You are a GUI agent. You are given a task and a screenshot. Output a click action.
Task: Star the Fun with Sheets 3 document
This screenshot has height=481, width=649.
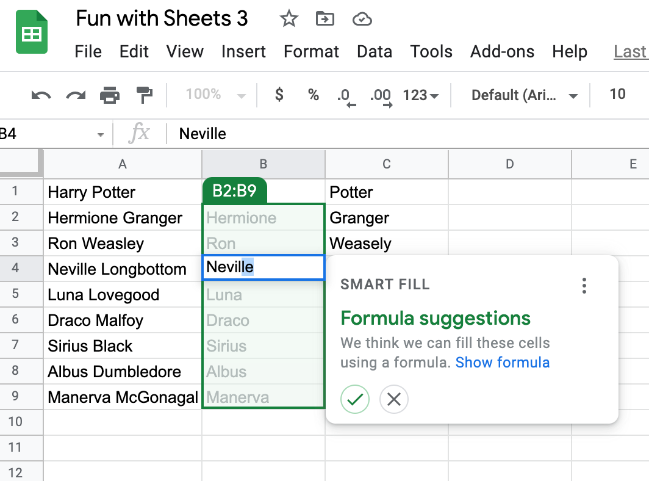(x=289, y=20)
